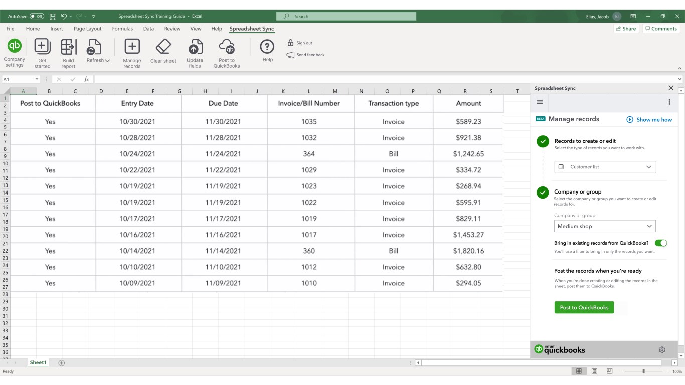
Task: Toggle AutoSave switch
Action: coord(37,16)
